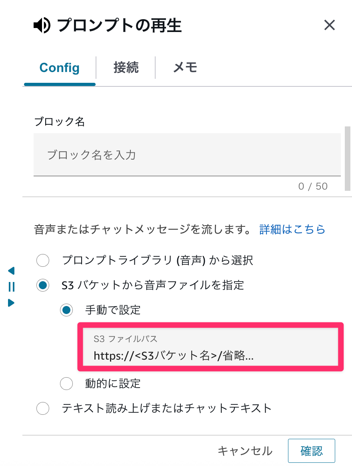Click the ブロック名 input field
The height and width of the screenshot is (466, 352).
click(187, 155)
